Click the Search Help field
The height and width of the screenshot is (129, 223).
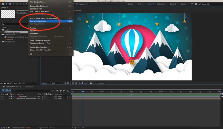coord(211,4)
